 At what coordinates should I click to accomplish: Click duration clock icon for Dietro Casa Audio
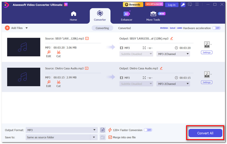(x=176, y=78)
